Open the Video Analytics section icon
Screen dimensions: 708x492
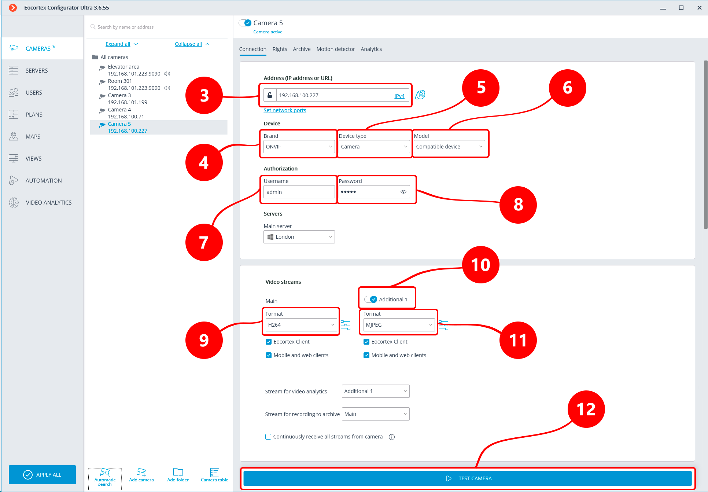coord(14,202)
